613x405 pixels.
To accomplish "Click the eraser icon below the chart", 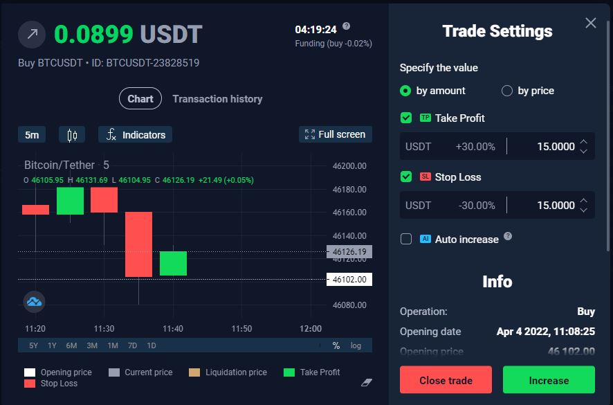I will tap(367, 381).
